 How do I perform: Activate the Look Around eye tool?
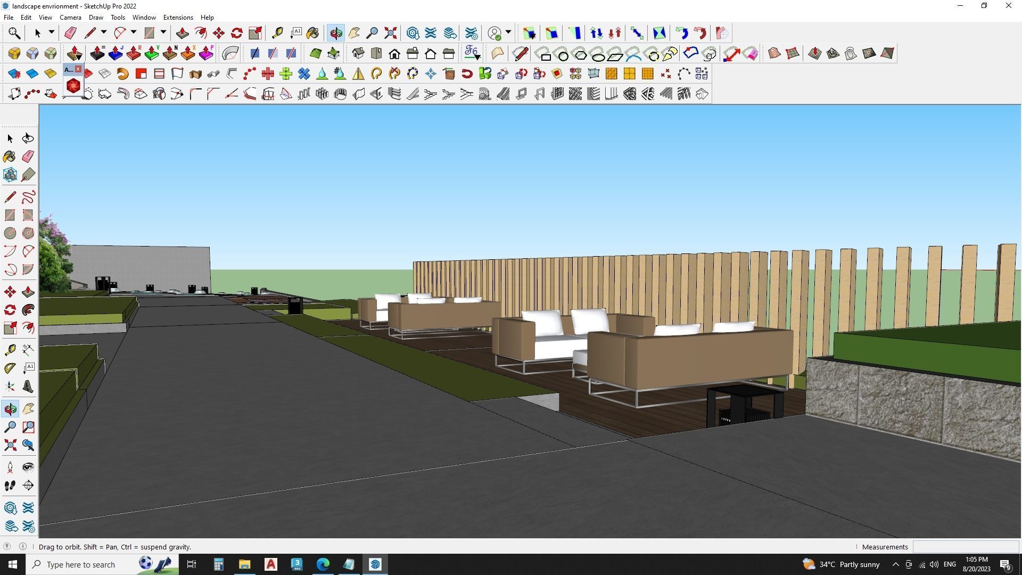pos(28,467)
